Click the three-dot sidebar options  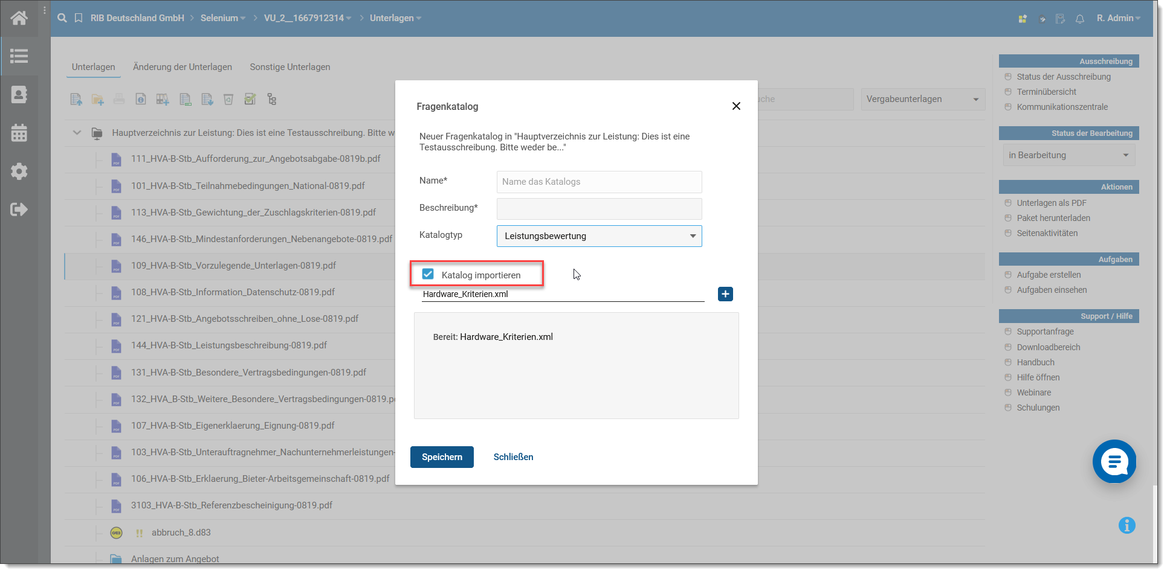coord(45,10)
